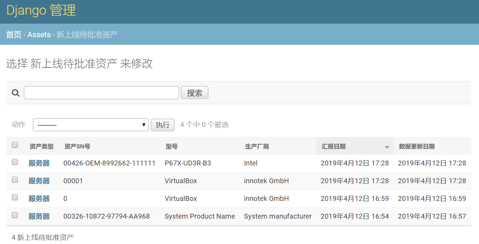
Task: Sort by 资产类型 column header
Action: [x=41, y=146]
